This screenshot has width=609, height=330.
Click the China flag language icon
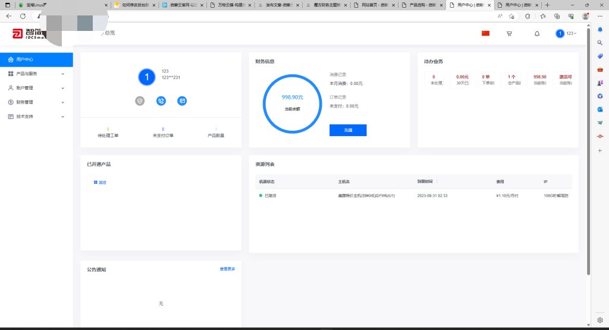[485, 33]
